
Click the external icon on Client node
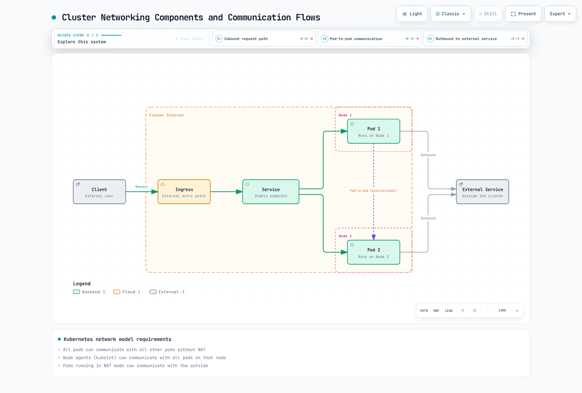78,184
